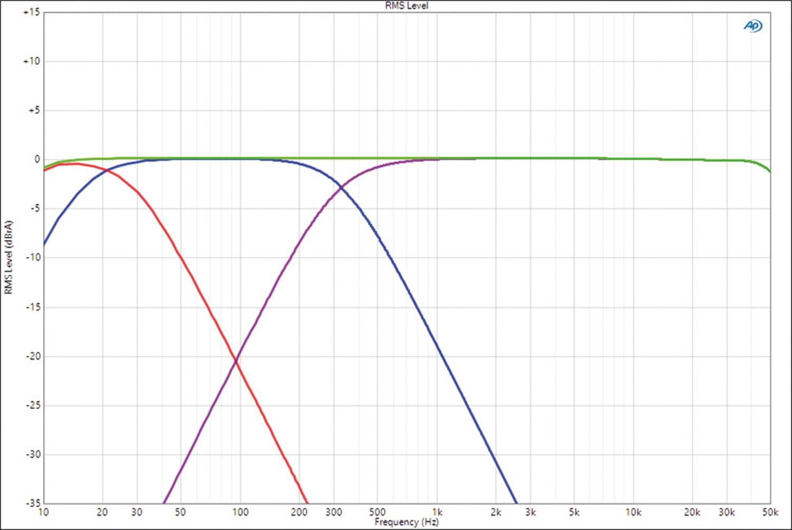Click the "-25" Y-axis value
Screen dimensions: 792x530
tap(33, 405)
